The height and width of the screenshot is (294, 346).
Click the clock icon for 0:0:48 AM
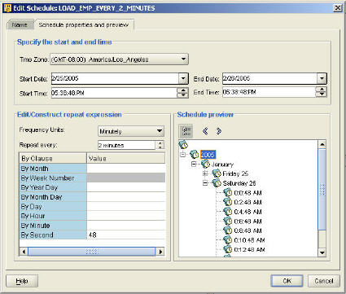pos(228,193)
